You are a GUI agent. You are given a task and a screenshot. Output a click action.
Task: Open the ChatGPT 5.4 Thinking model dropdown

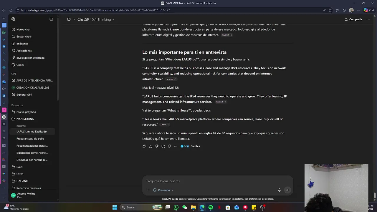(96, 19)
